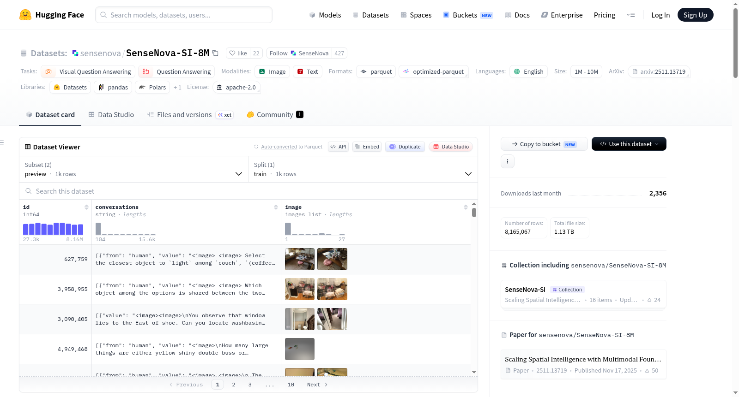This screenshot has width=739, height=397.
Task: Click the Log In link
Action: click(x=660, y=15)
